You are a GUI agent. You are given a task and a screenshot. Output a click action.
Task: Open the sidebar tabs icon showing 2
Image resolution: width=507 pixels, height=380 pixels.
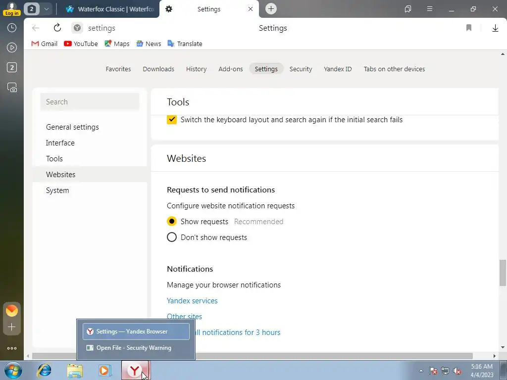click(12, 67)
